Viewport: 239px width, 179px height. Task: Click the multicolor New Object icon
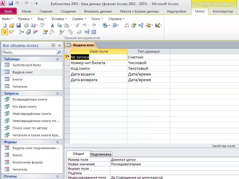coord(148,25)
